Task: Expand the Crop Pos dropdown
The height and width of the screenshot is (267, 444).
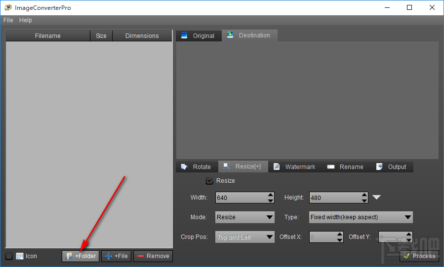Action: (245, 237)
